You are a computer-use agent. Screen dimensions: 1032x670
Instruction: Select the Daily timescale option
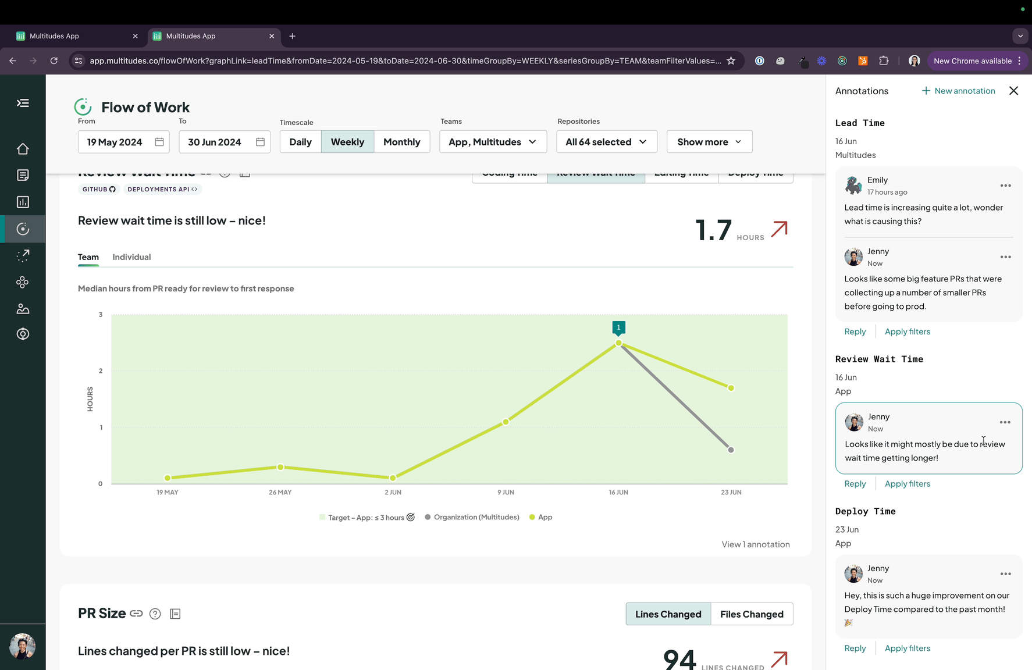click(300, 142)
